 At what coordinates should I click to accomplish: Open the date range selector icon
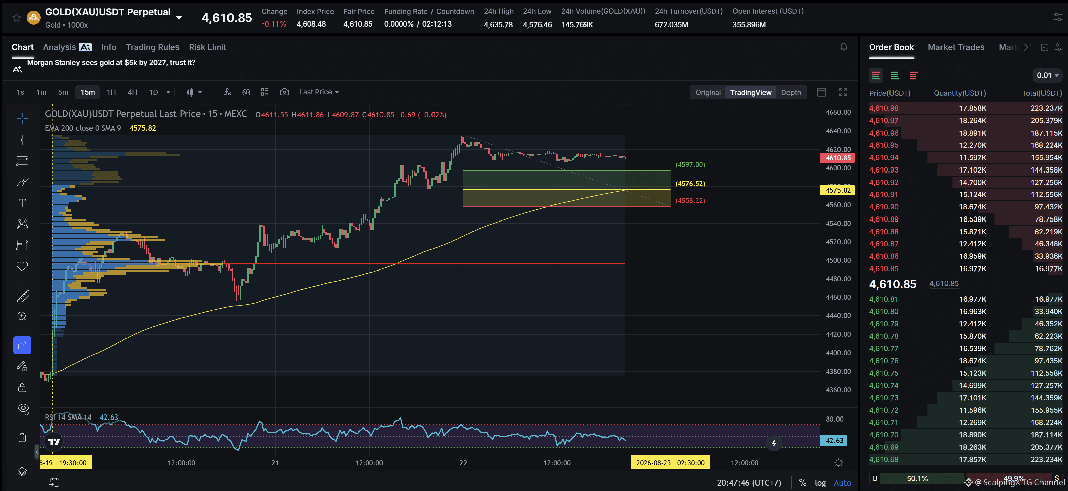click(x=55, y=482)
